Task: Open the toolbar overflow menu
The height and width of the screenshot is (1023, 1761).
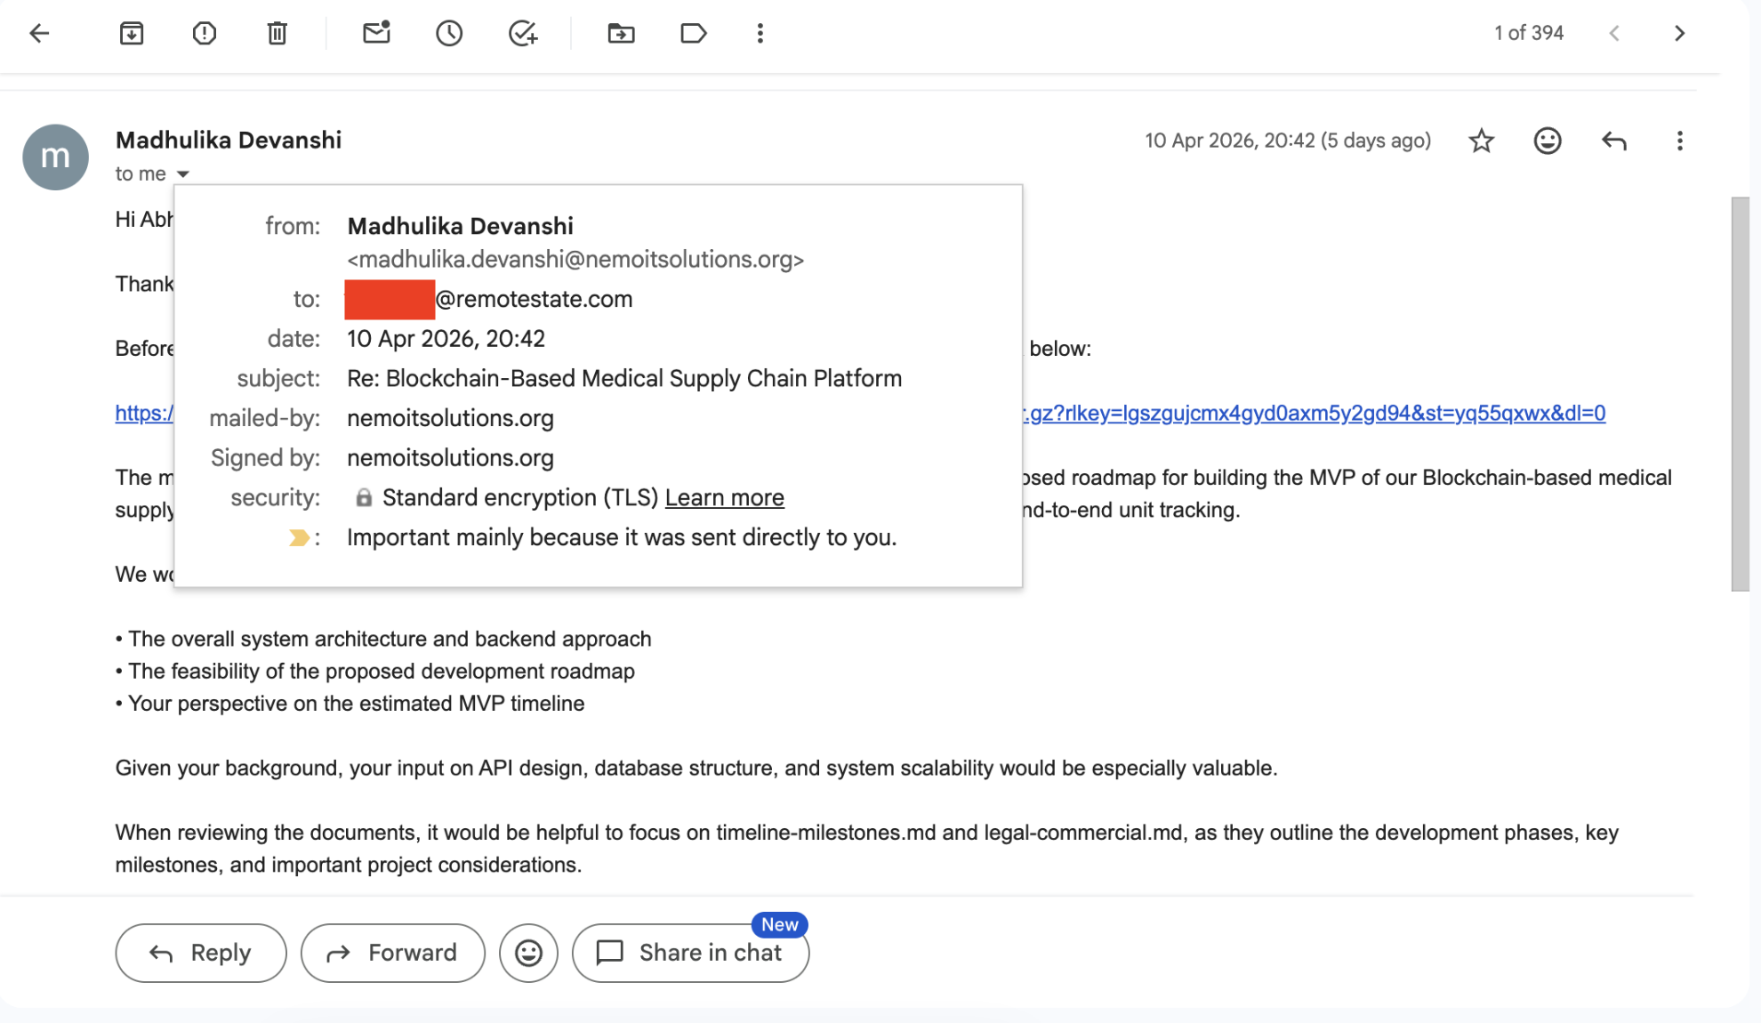Action: pos(760,33)
